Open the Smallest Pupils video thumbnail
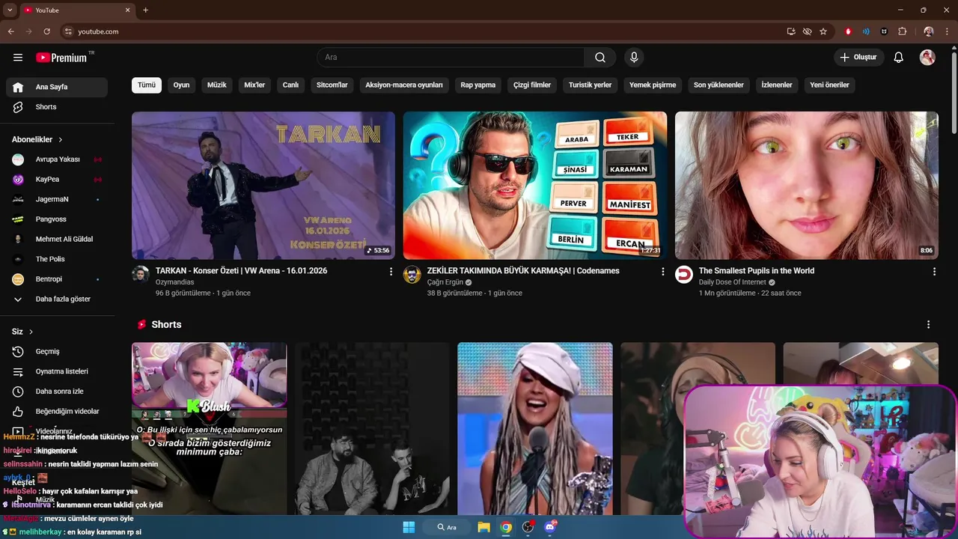958x539 pixels. pyautogui.click(x=807, y=186)
